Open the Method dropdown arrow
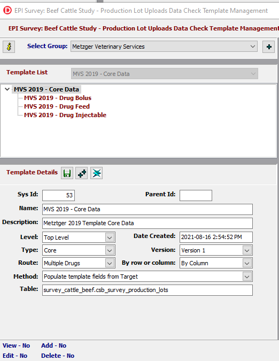Viewport: 279px width, 361px height. click(x=247, y=276)
